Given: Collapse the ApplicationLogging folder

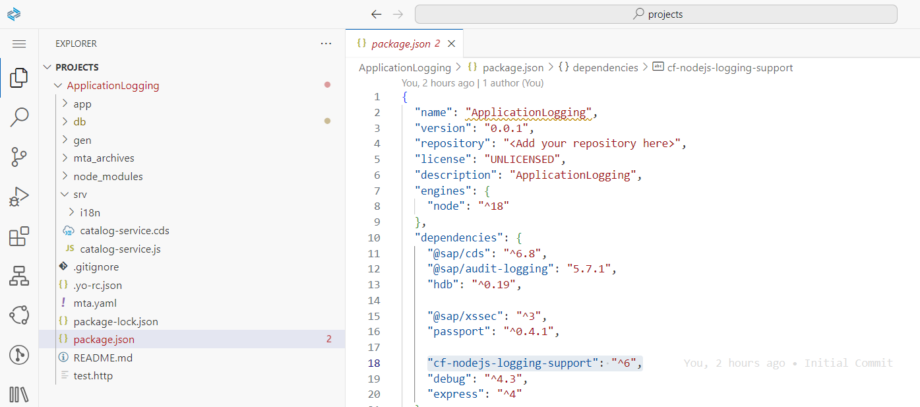Looking at the screenshot, I should coord(58,86).
